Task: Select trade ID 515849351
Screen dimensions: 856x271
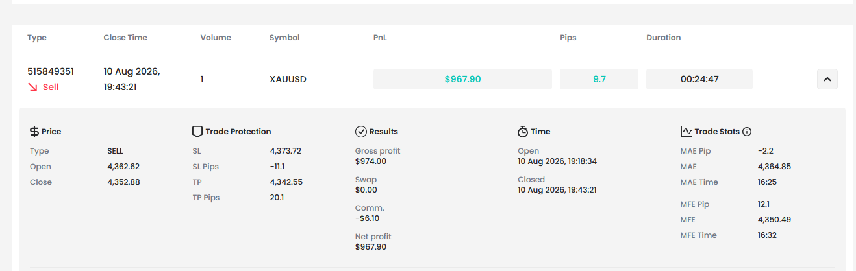Action: pyautogui.click(x=51, y=71)
